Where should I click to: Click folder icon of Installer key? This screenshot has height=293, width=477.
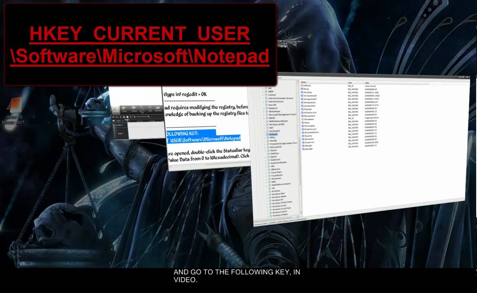266,95
